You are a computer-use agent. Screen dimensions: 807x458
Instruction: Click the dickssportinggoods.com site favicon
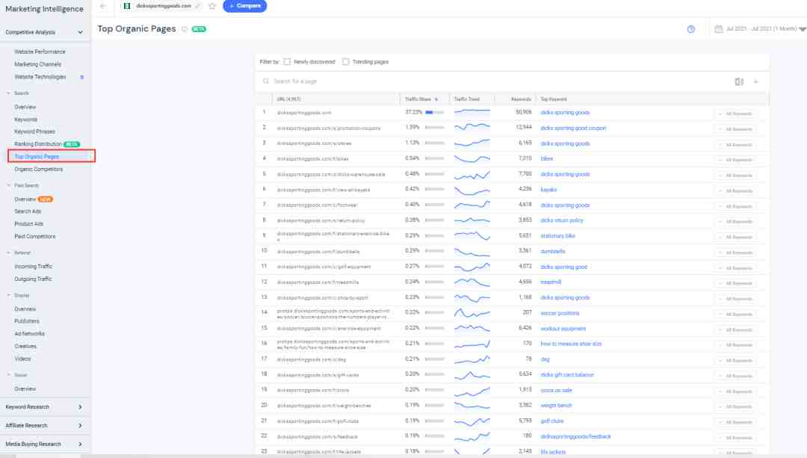tap(126, 6)
